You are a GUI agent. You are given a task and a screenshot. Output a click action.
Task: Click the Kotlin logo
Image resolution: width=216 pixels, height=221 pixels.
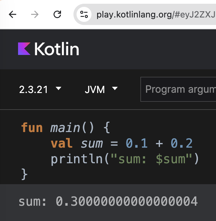pos(48,49)
